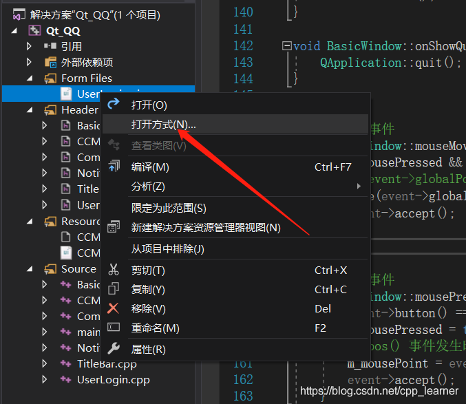The width and height of the screenshot is (466, 404).
Task: Expand the 引用 node
Action: coord(29,46)
